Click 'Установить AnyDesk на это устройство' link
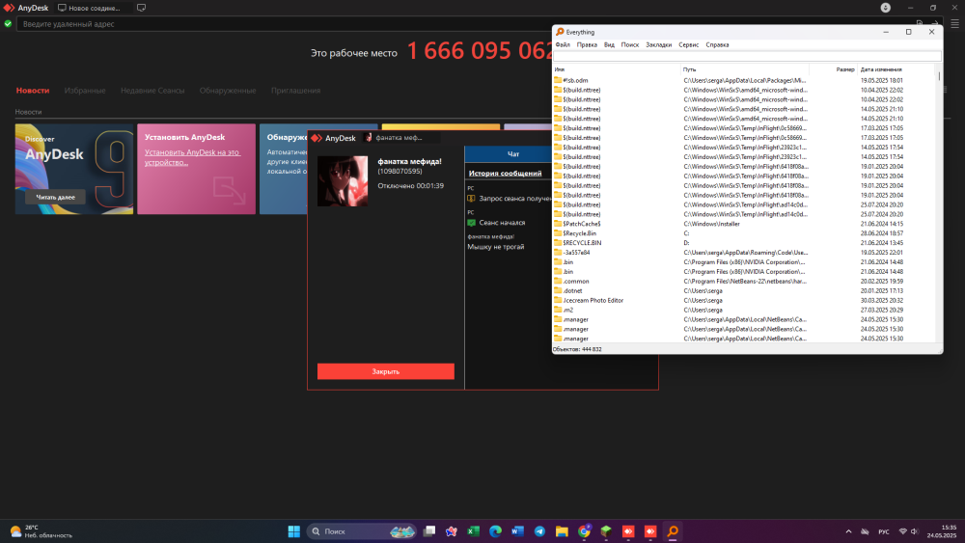 click(192, 157)
